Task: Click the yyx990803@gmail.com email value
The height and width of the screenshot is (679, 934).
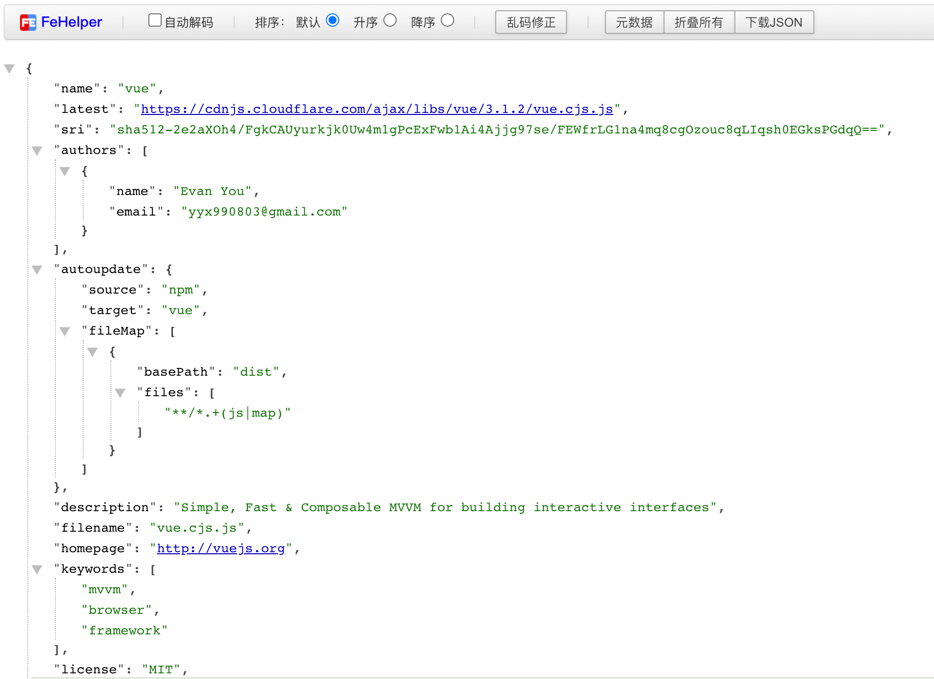Action: [264, 212]
